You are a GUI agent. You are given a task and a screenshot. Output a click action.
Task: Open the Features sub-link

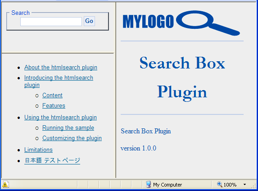pyautogui.click(x=54, y=105)
